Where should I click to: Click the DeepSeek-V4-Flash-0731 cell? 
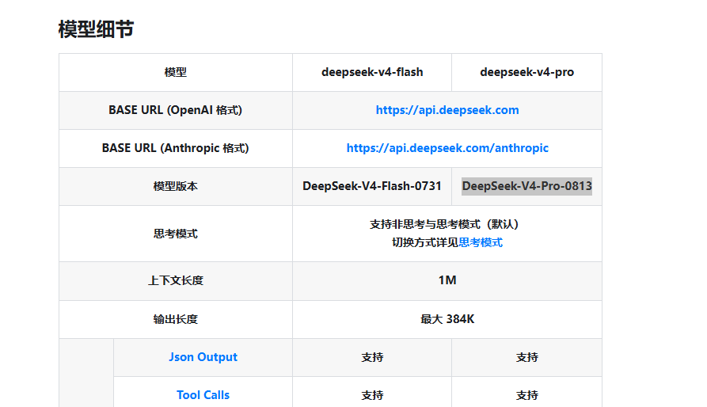[372, 186]
